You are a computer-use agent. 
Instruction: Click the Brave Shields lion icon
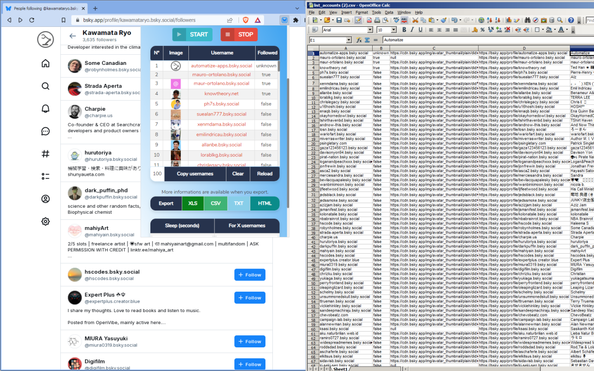pos(245,20)
